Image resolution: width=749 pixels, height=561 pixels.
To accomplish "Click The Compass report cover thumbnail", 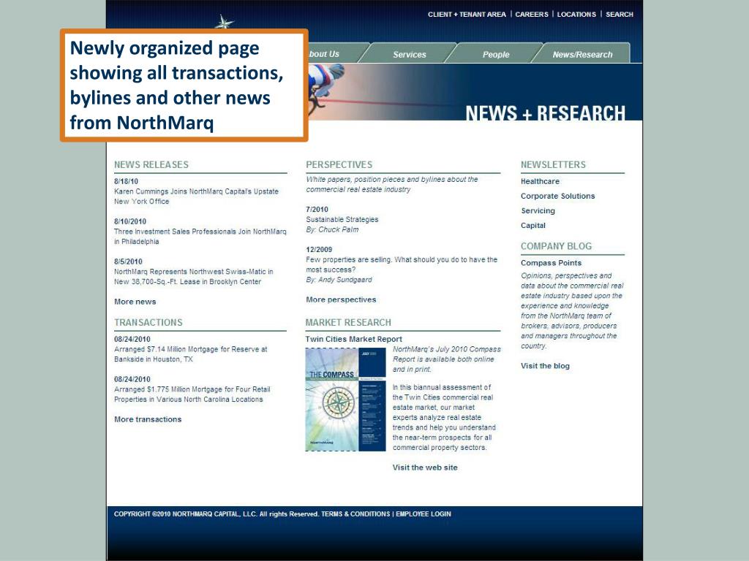I will (345, 400).
